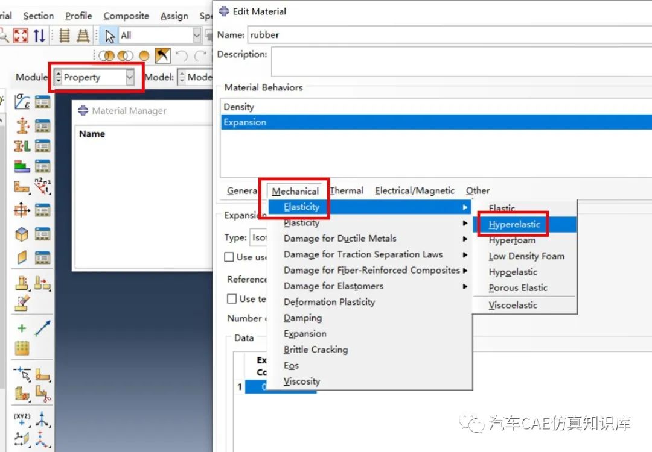Screen dimensions: 652x452
Task: Click the solid orange circle display icon
Action: (144, 55)
